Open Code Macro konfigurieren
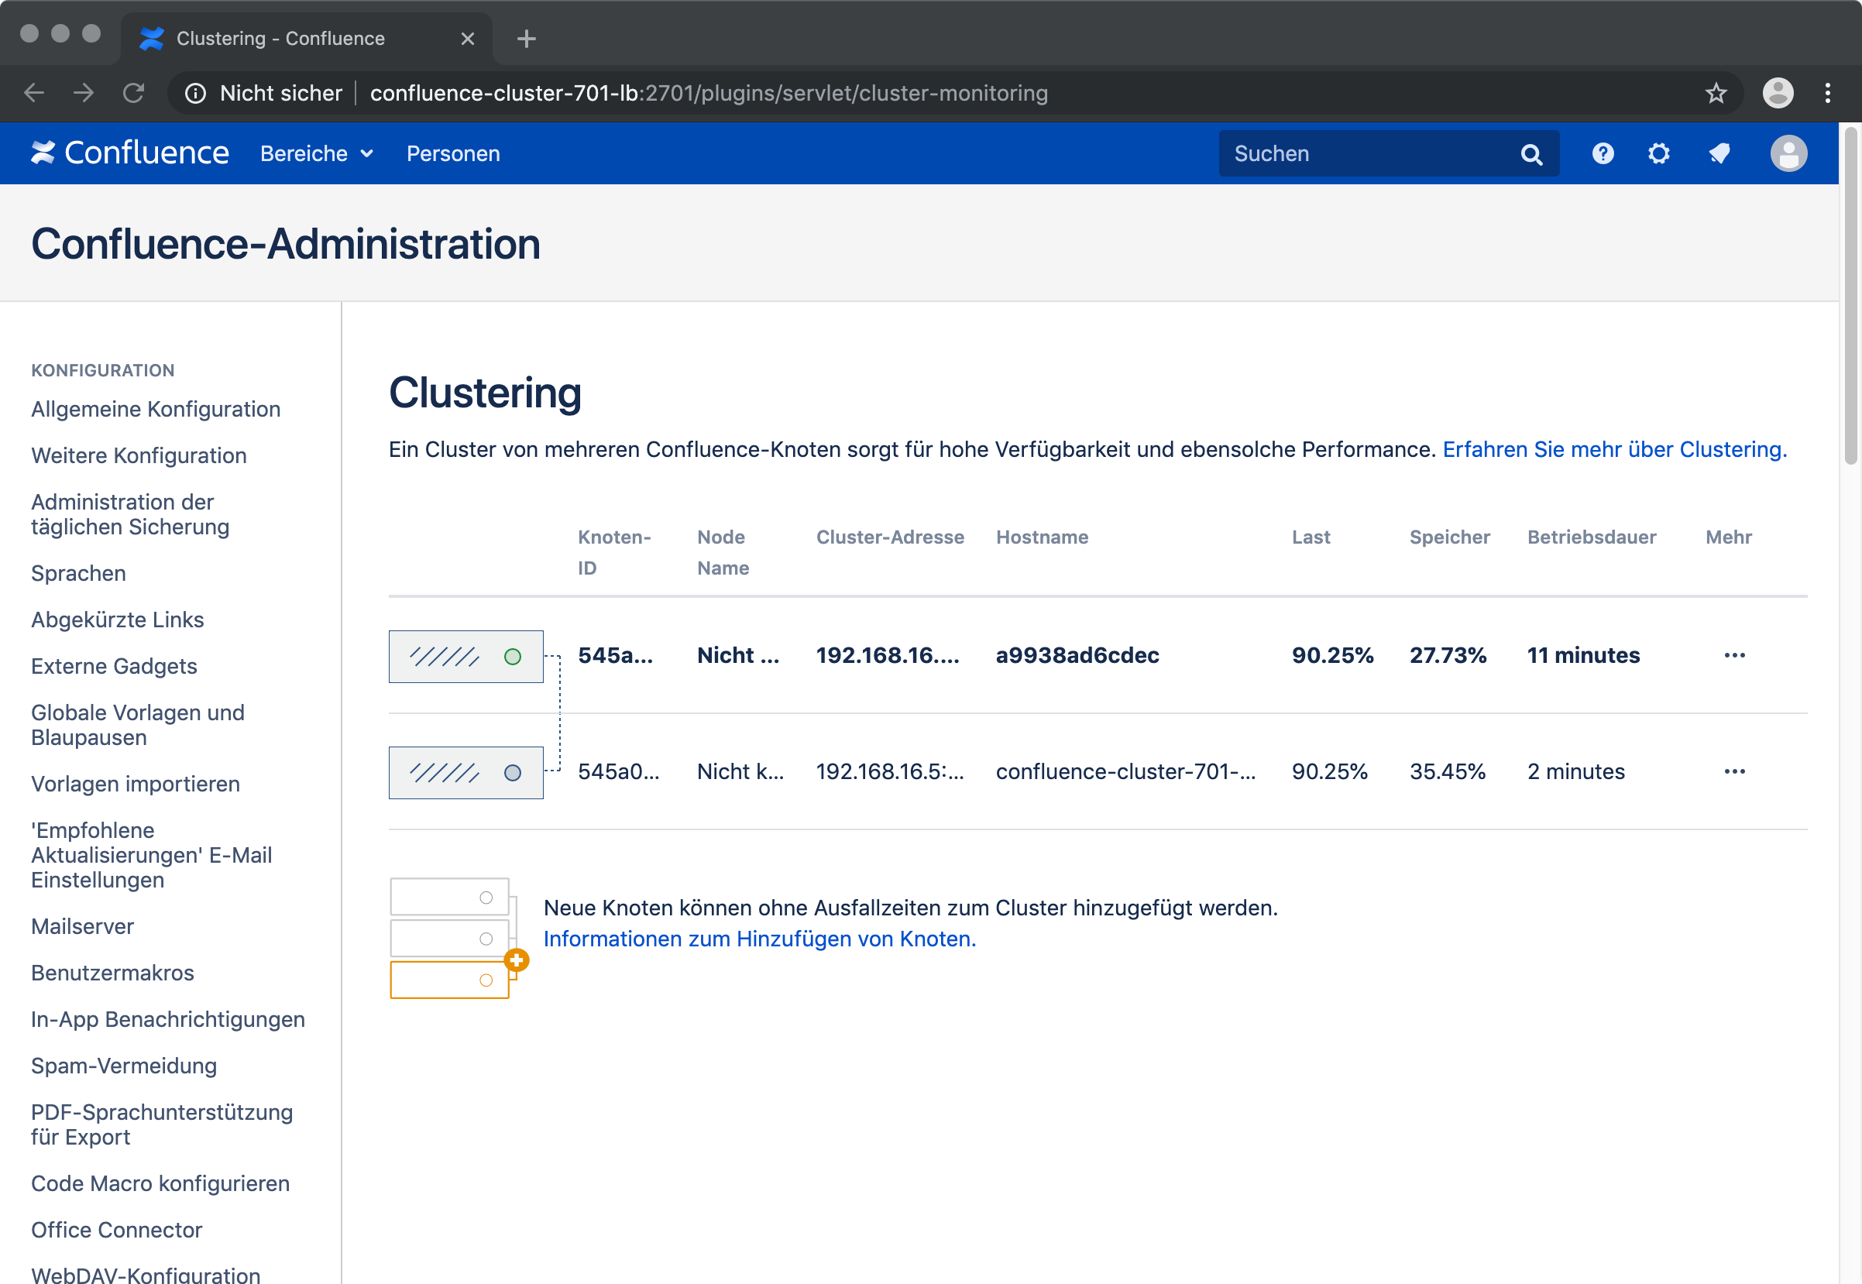 (x=160, y=1183)
